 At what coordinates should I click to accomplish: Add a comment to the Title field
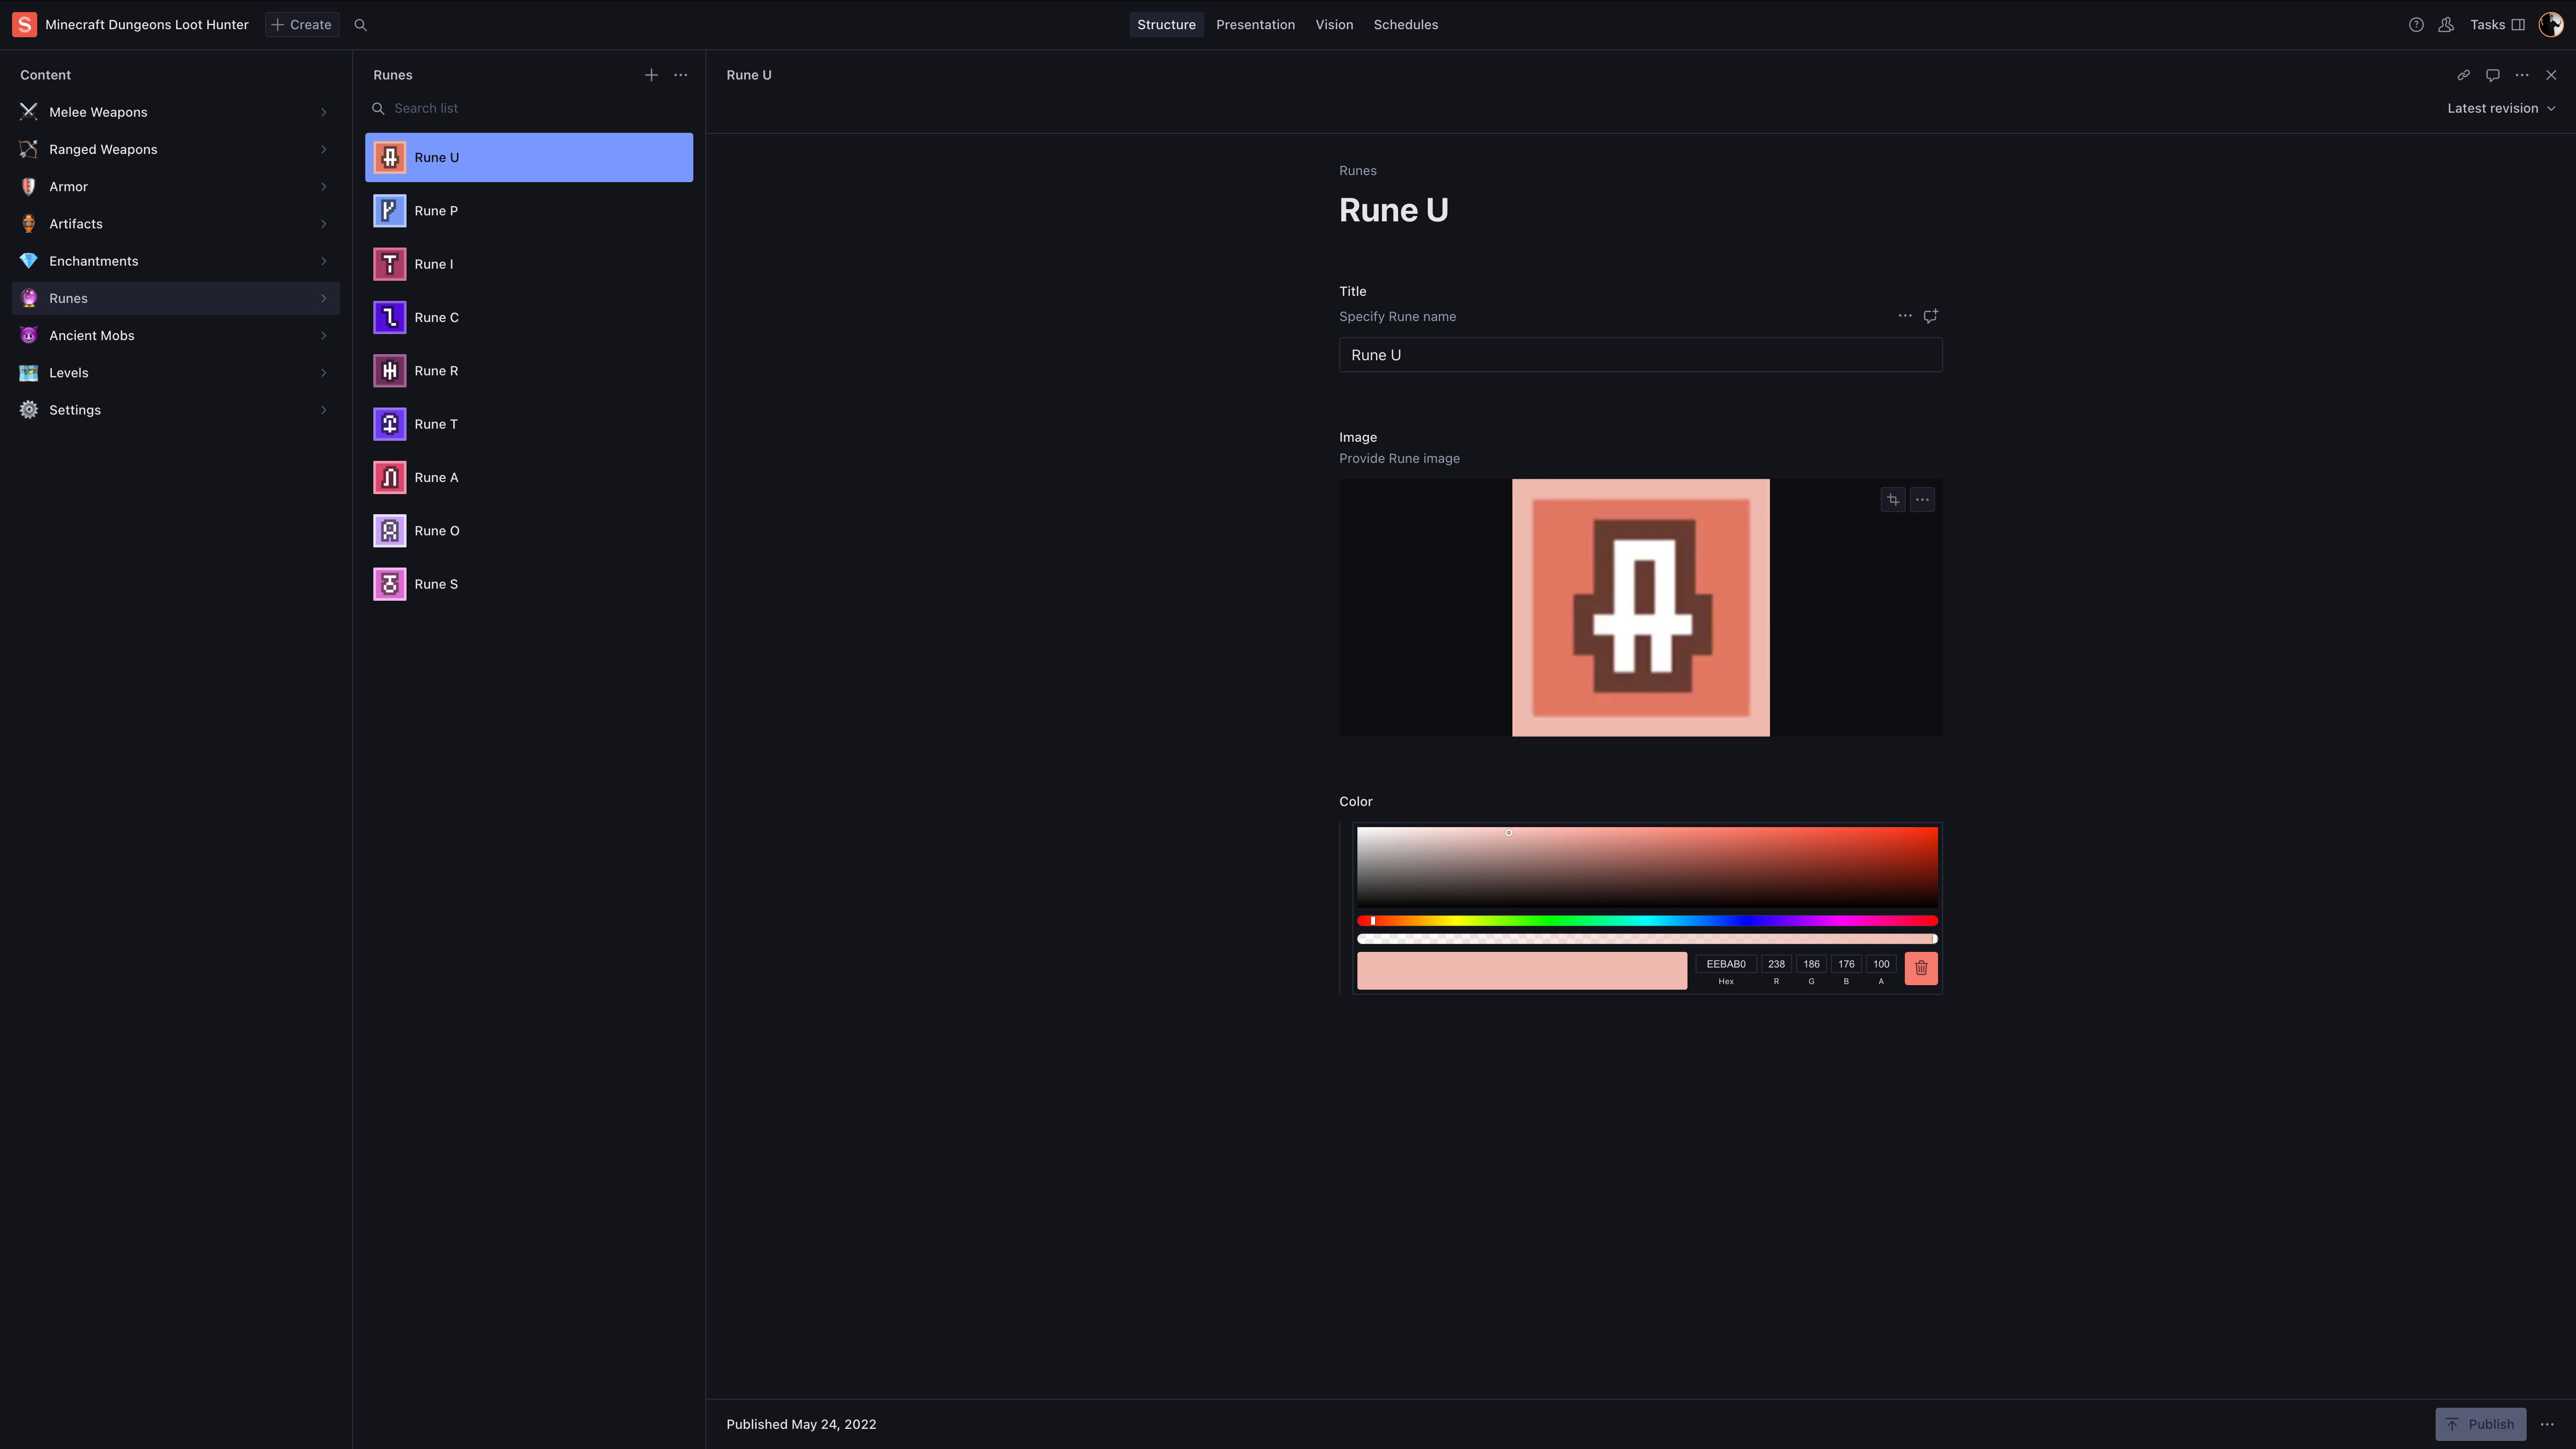point(1931,316)
